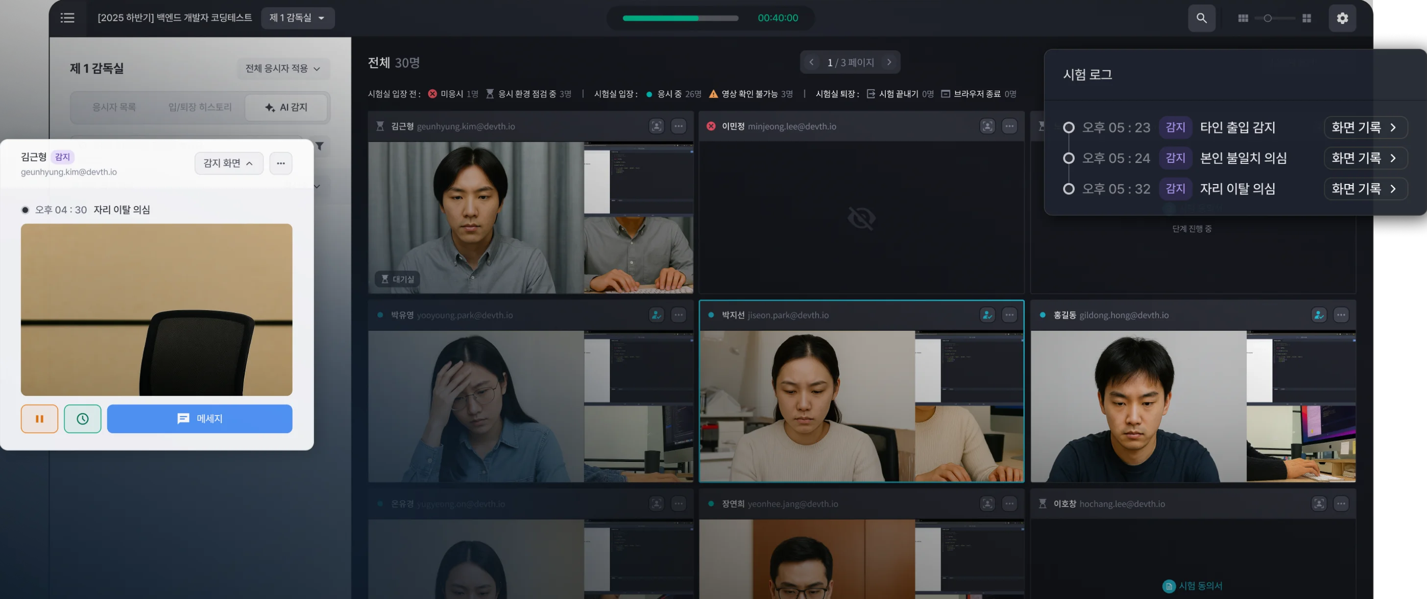Image resolution: width=1427 pixels, height=599 pixels.
Task: Click identity check icon on 이호창 card
Action: point(1319,504)
